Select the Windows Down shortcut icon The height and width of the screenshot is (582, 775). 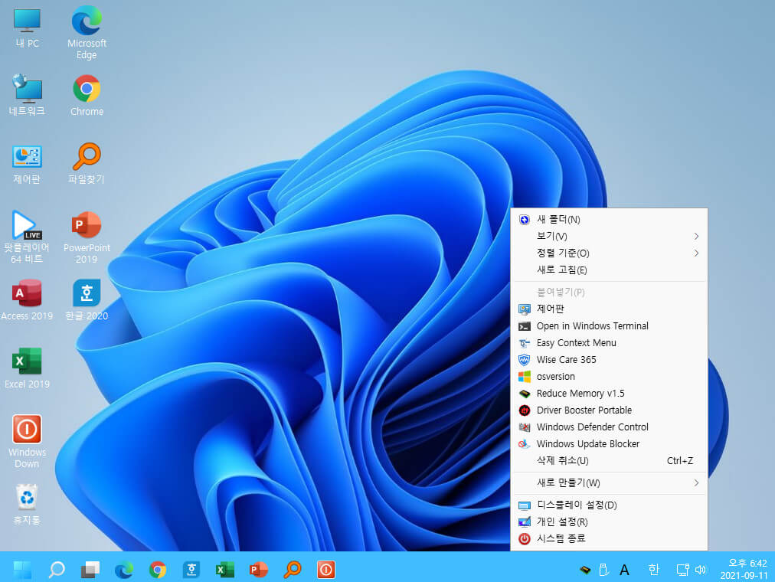tap(27, 441)
